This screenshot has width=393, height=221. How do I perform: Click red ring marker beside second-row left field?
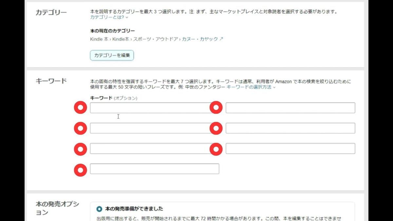point(80,128)
